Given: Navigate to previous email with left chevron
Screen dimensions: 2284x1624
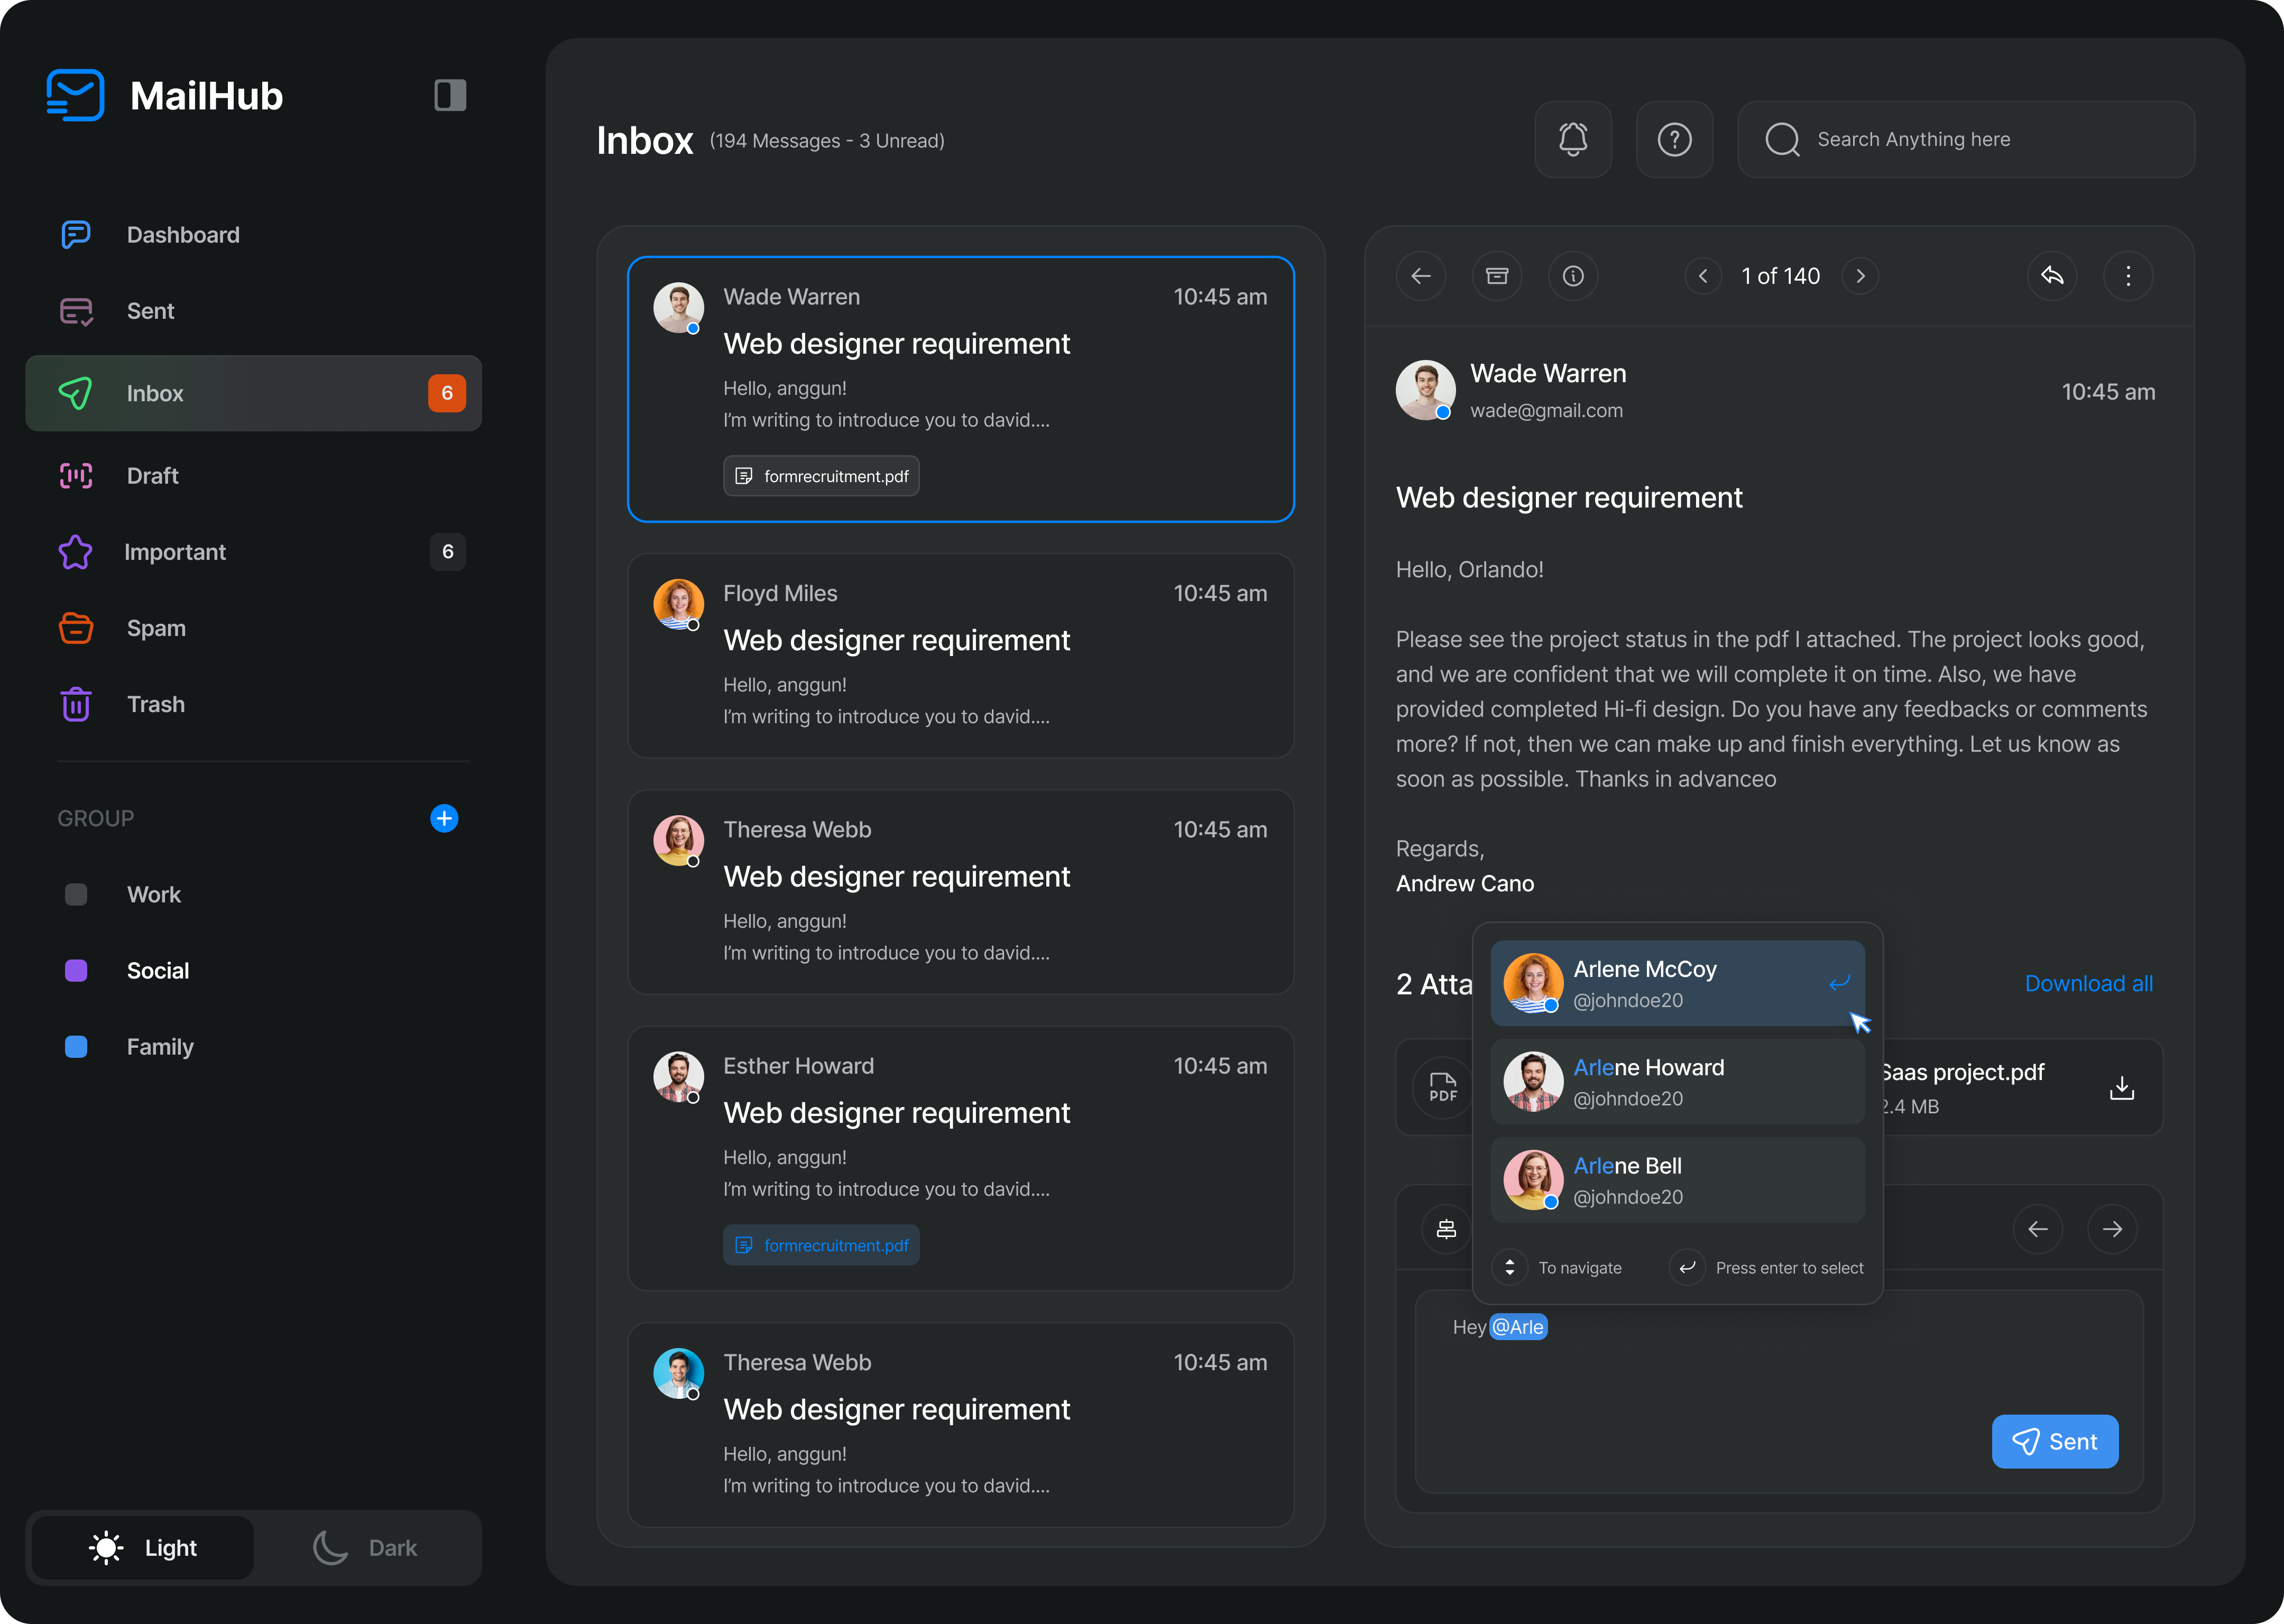Looking at the screenshot, I should click(x=1703, y=276).
